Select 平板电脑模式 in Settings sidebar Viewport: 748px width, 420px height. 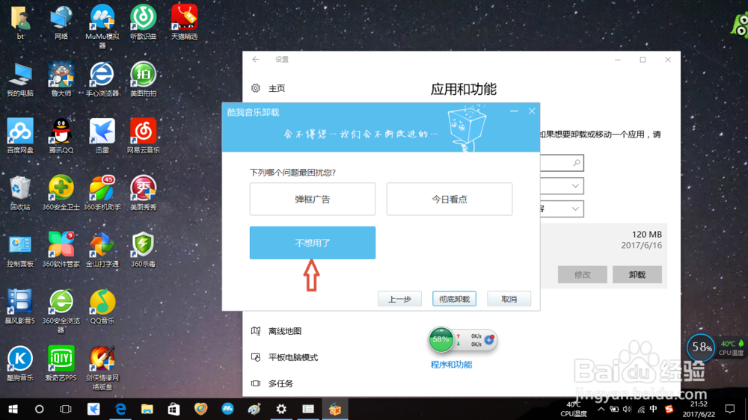(x=285, y=357)
